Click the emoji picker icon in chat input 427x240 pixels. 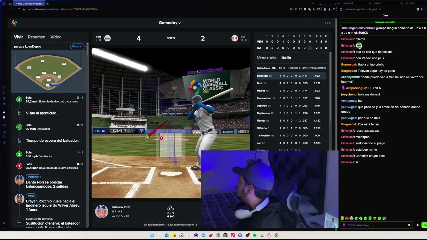[409, 225]
